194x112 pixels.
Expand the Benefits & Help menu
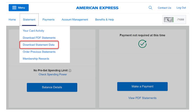(x=105, y=20)
